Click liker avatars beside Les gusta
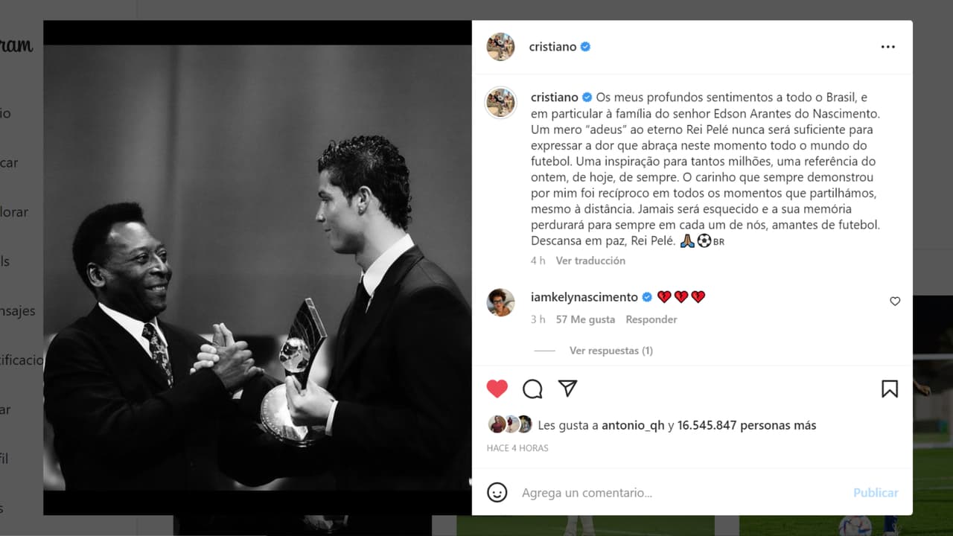Screen dimensions: 953x536 pyautogui.click(x=510, y=424)
